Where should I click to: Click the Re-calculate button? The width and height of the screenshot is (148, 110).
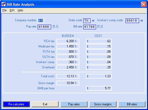(16, 104)
